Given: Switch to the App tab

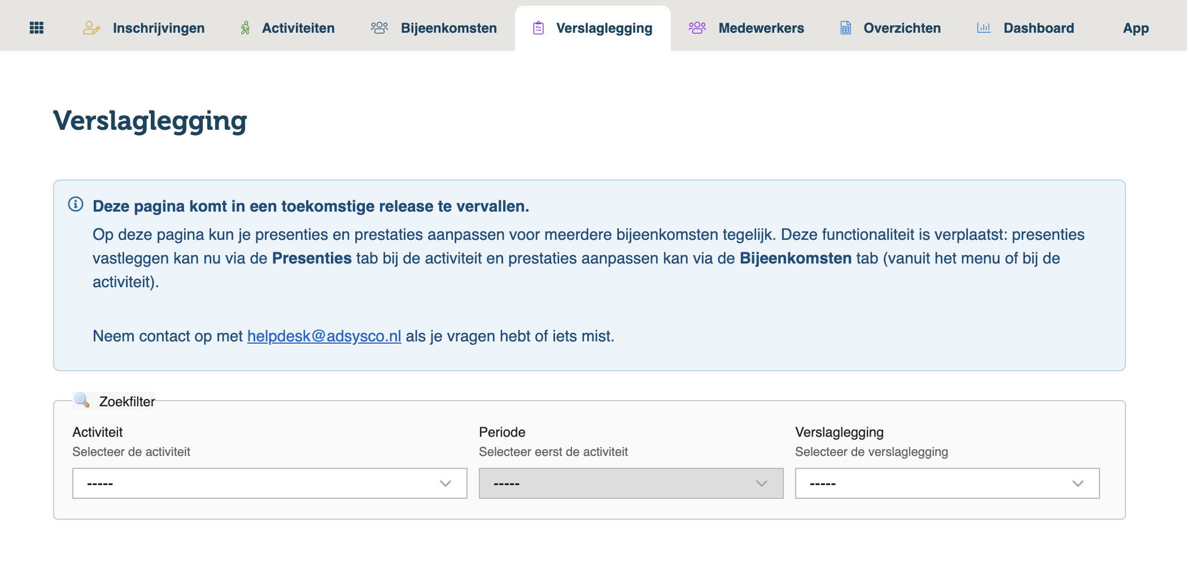Looking at the screenshot, I should coord(1136,28).
